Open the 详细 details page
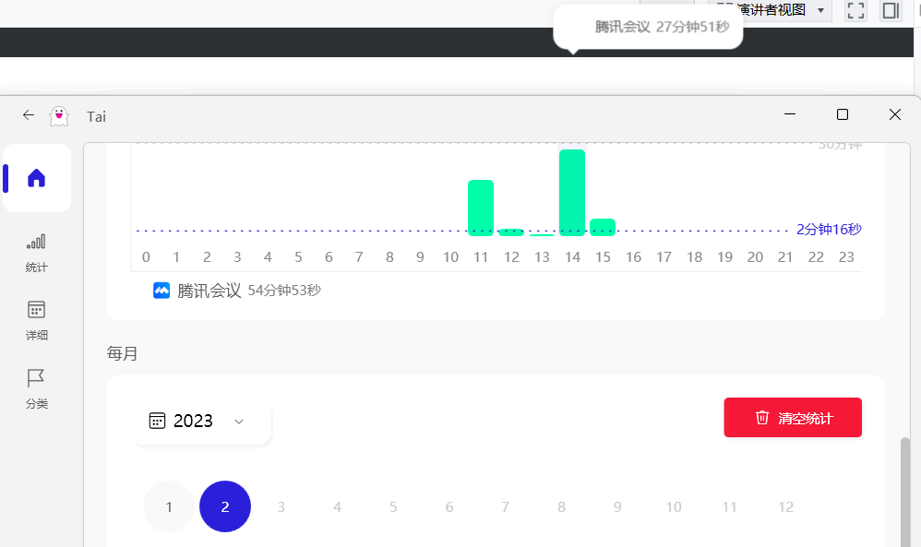Image resolution: width=921 pixels, height=547 pixels. [x=36, y=321]
